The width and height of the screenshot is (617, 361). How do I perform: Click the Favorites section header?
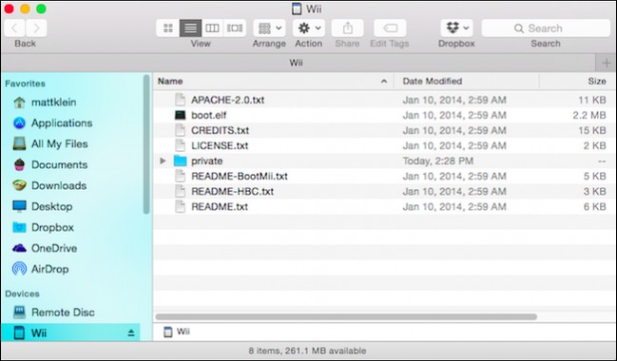(25, 84)
